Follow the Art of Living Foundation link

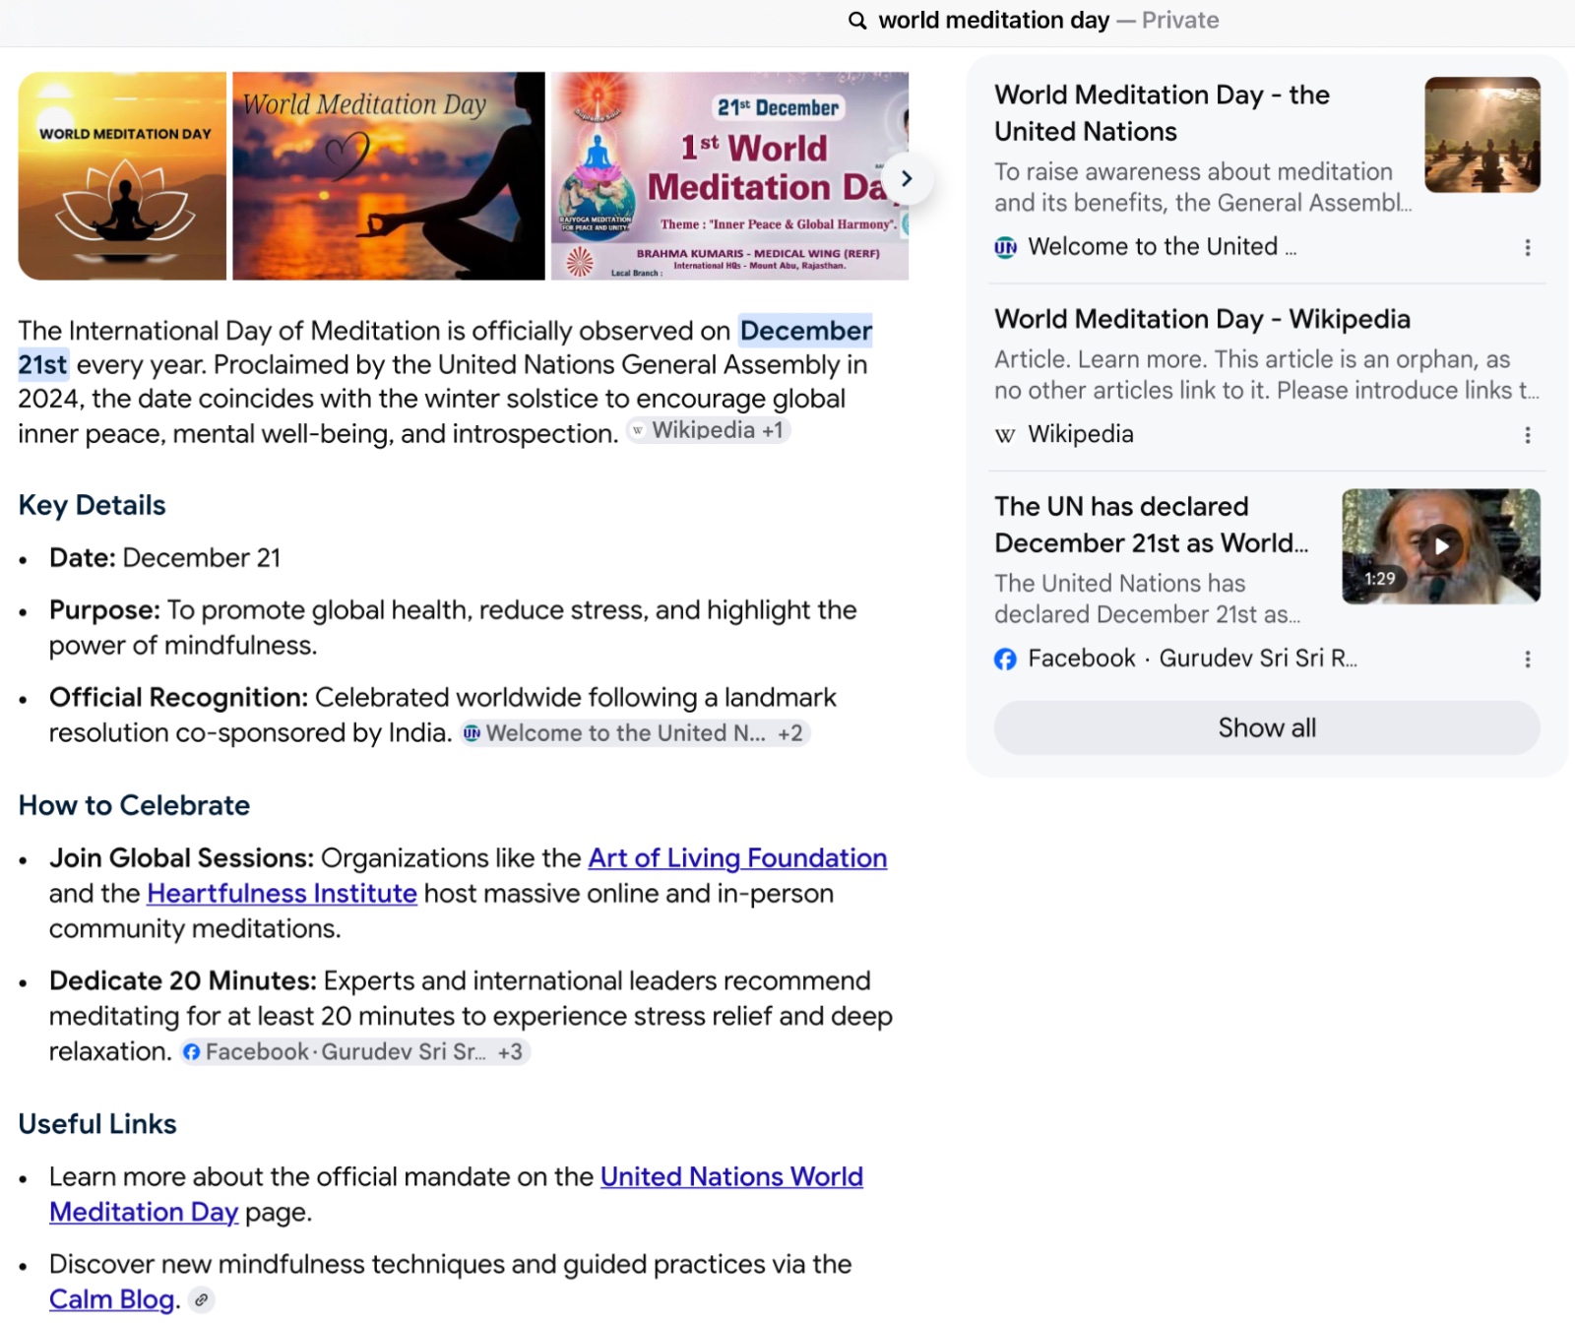point(737,858)
